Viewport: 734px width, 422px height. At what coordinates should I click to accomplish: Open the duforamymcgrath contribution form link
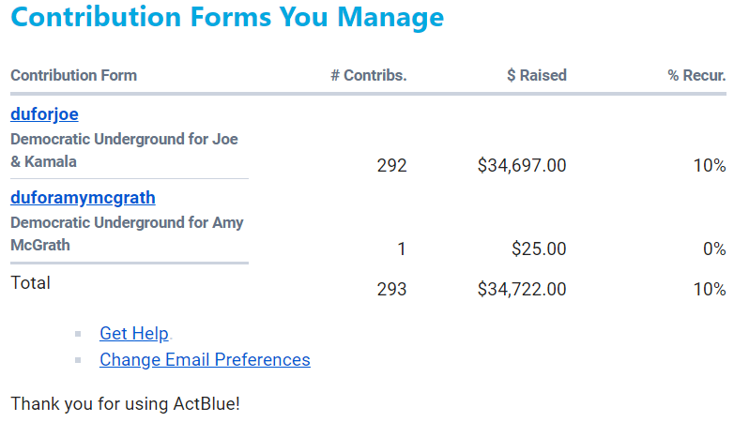83,198
